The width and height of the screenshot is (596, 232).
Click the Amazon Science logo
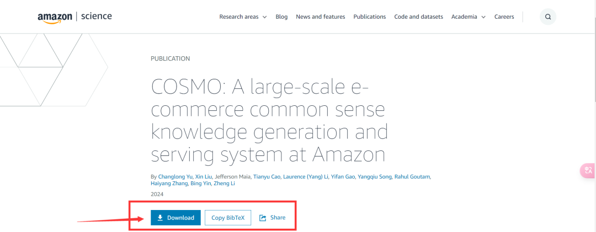click(x=74, y=17)
